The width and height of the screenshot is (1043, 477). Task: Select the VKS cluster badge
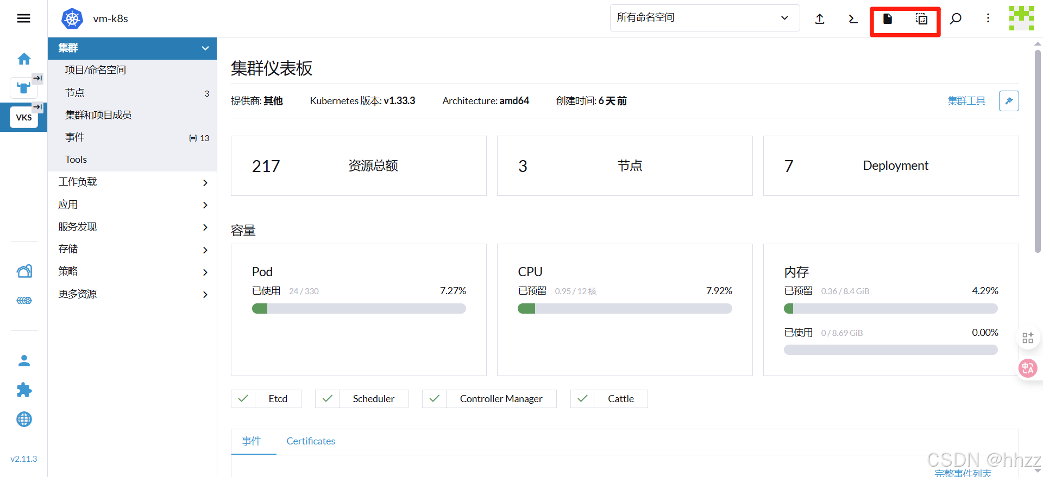point(24,117)
